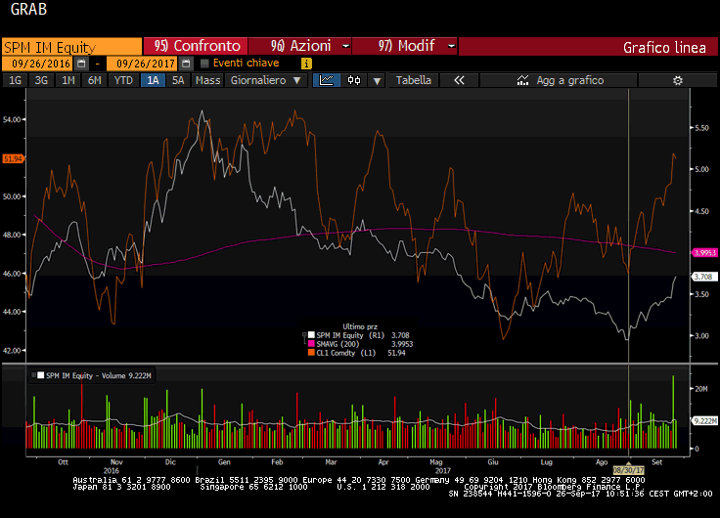Click the Ultimo prz legend header
Viewport: 720px width, 518px height.
coord(360,326)
